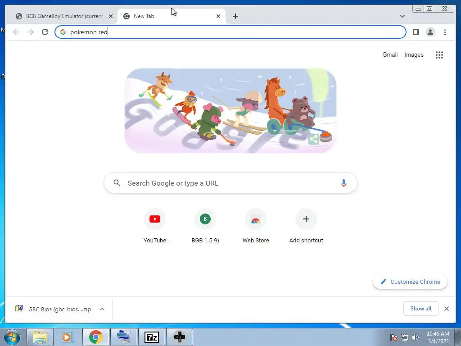Screen dimensions: 461x346
Task: Click the Search Google or type a URL box
Action: tap(230, 183)
